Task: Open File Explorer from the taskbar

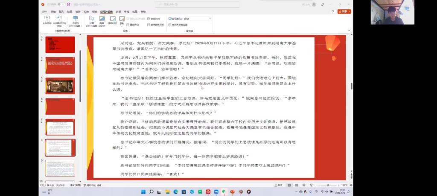Action: tap(167, 192)
